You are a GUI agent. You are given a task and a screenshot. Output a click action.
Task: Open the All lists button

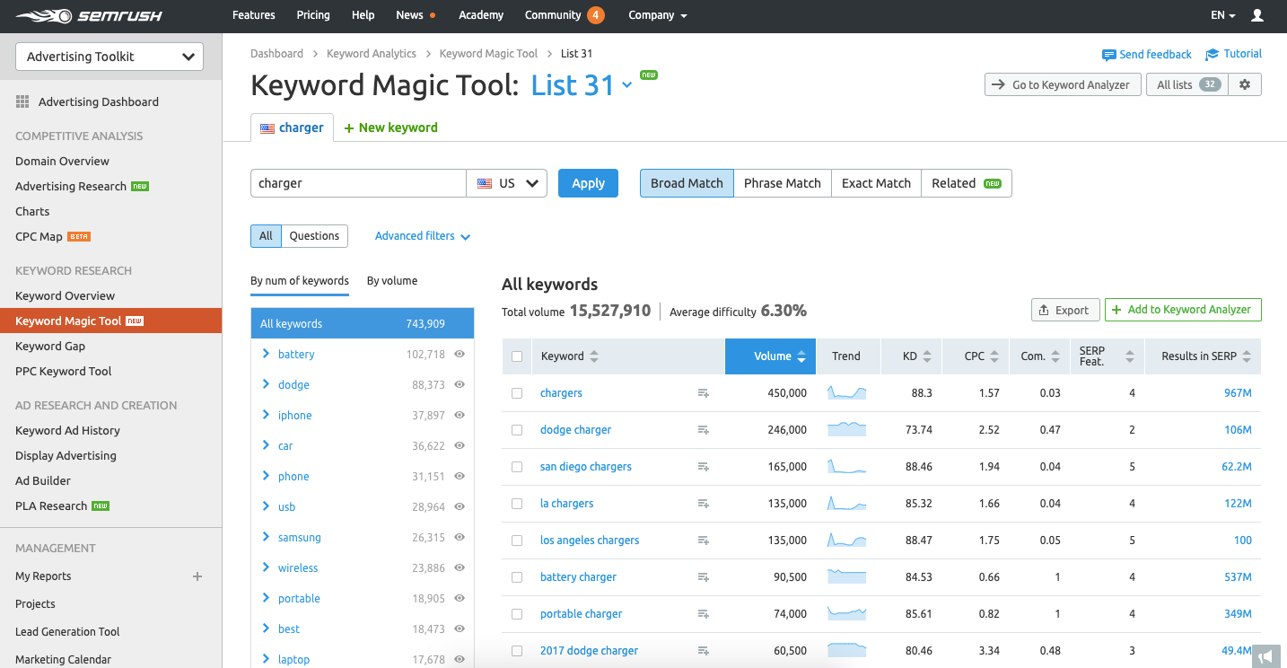(x=1187, y=84)
